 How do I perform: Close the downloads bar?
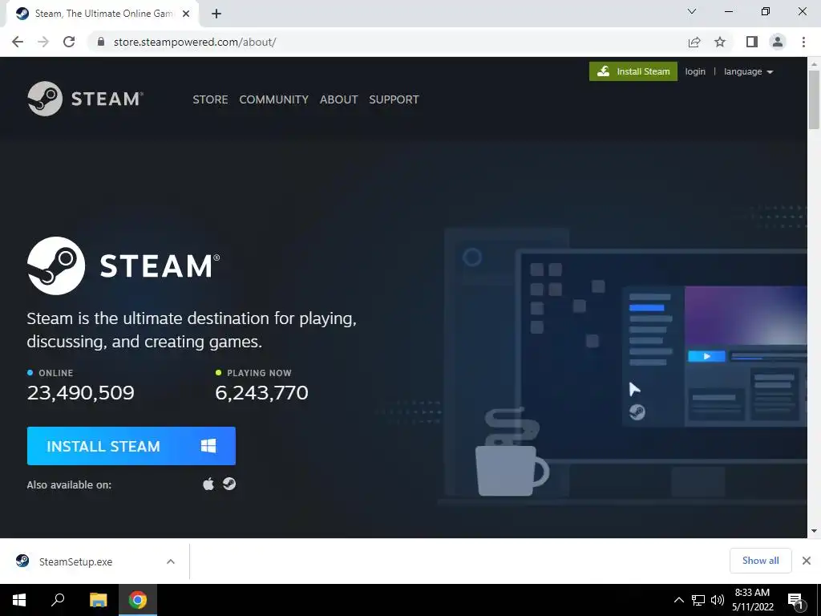[x=807, y=561]
